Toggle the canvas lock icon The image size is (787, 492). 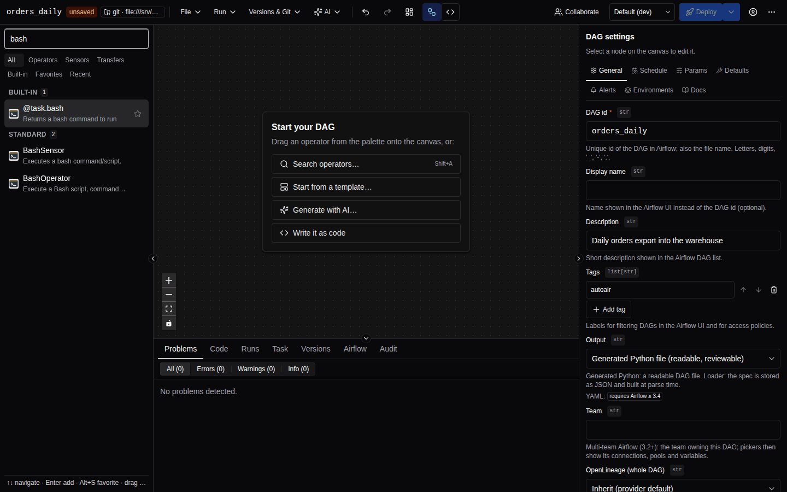pos(169,323)
